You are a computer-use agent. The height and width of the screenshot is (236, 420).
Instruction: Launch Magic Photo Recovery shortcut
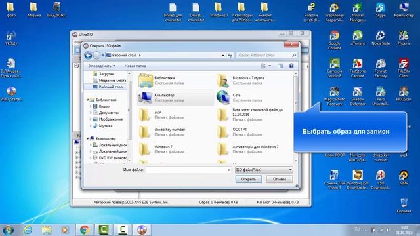coord(334,96)
